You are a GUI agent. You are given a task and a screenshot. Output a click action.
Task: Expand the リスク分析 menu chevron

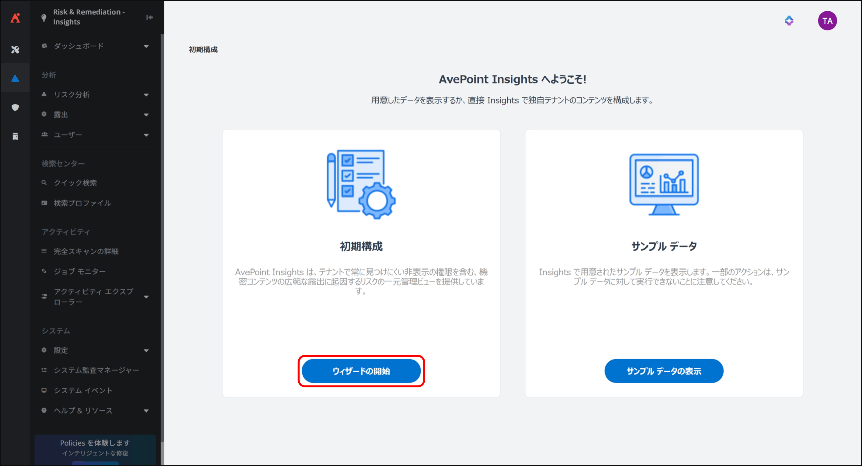(146, 95)
